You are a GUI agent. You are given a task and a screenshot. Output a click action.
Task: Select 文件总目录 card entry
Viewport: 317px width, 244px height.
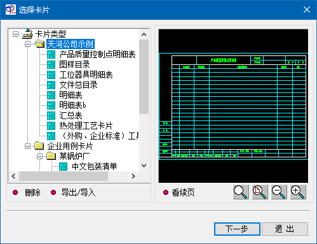pyautogui.click(x=78, y=85)
